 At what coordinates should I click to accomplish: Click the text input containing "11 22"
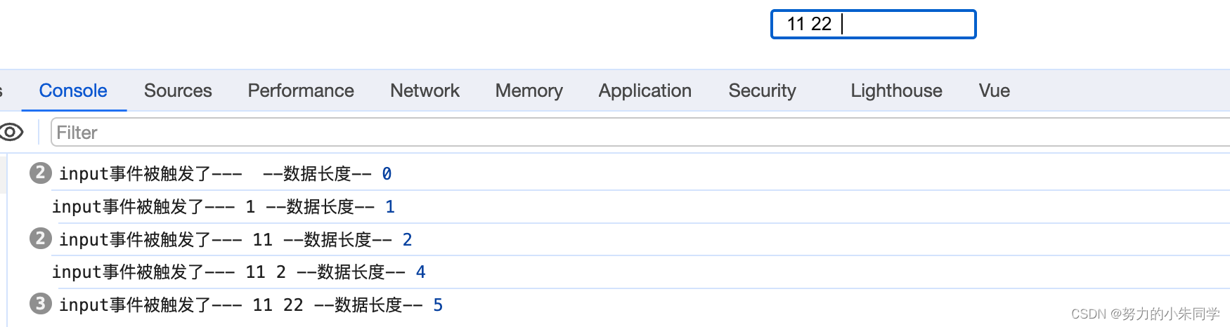pos(873,25)
